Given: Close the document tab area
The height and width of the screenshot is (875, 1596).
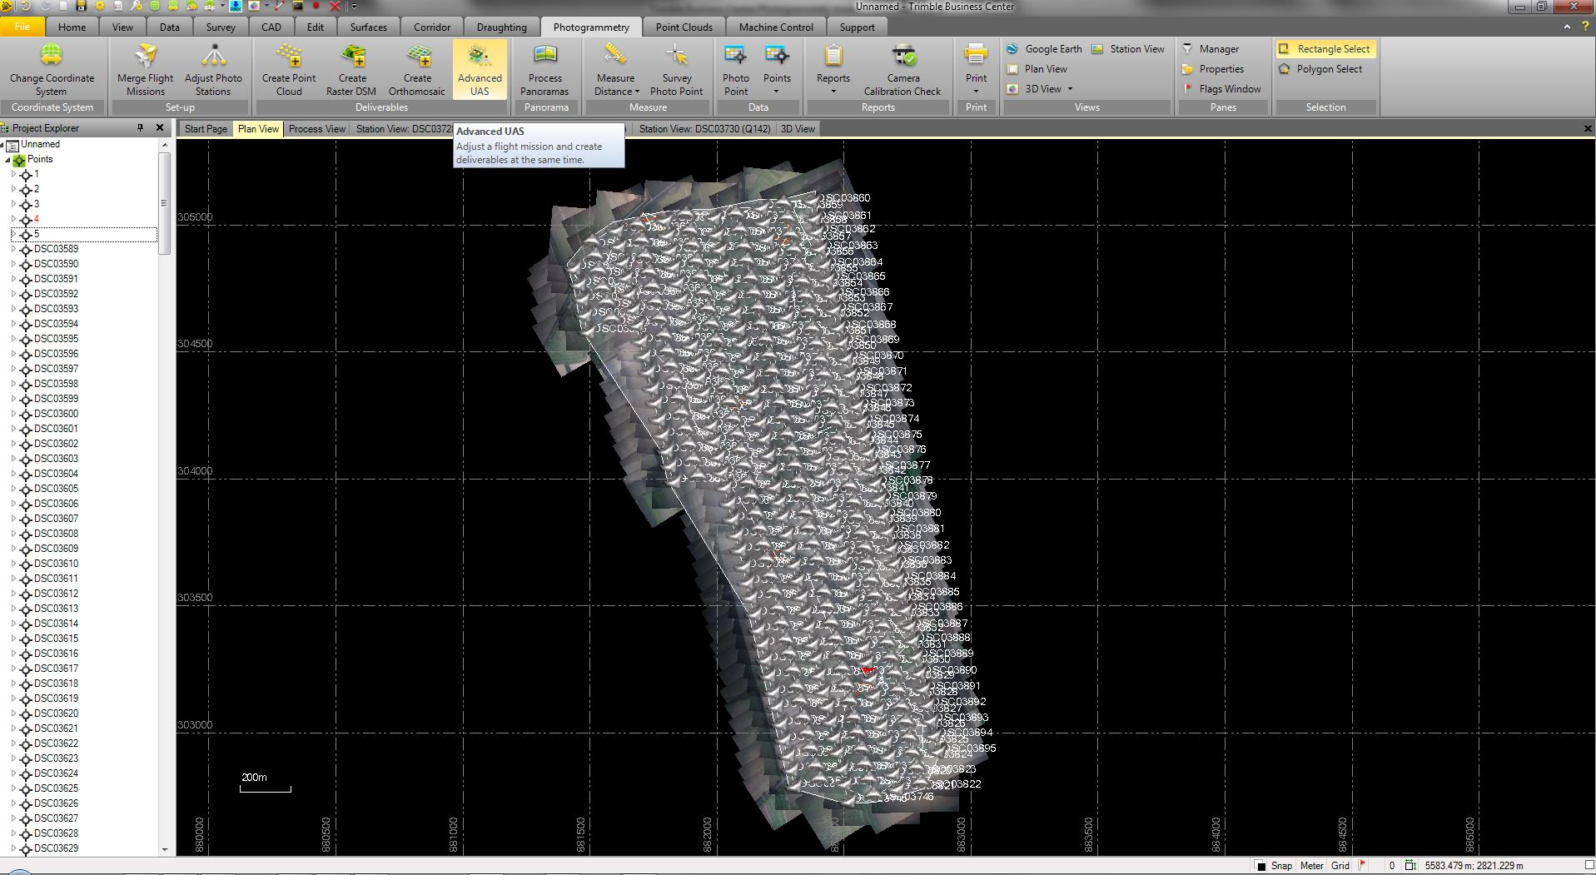Looking at the screenshot, I should 1587,129.
